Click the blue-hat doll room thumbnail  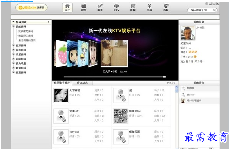(72, 54)
